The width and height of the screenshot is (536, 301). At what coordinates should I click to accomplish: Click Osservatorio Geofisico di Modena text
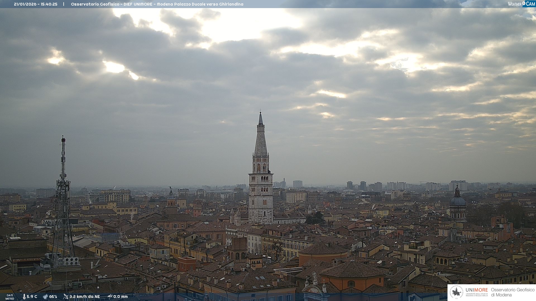click(513, 292)
